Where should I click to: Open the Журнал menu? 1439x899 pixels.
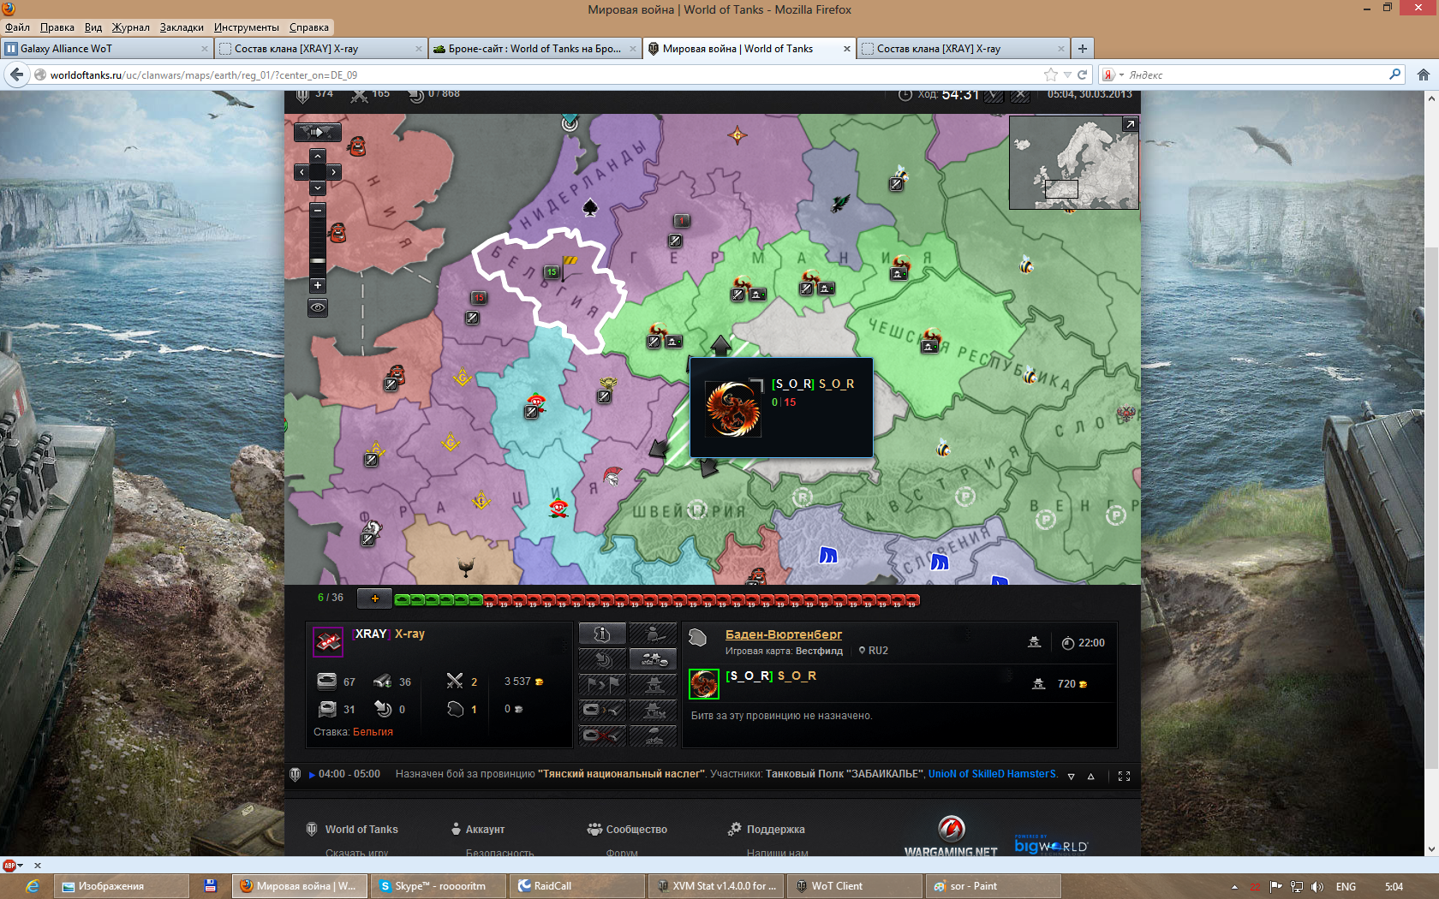coord(130,27)
